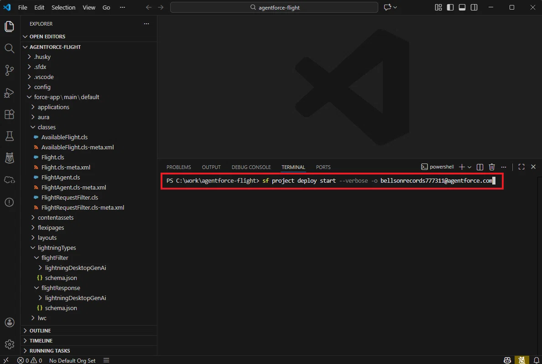
Task: Open the View menu
Action: (89, 7)
